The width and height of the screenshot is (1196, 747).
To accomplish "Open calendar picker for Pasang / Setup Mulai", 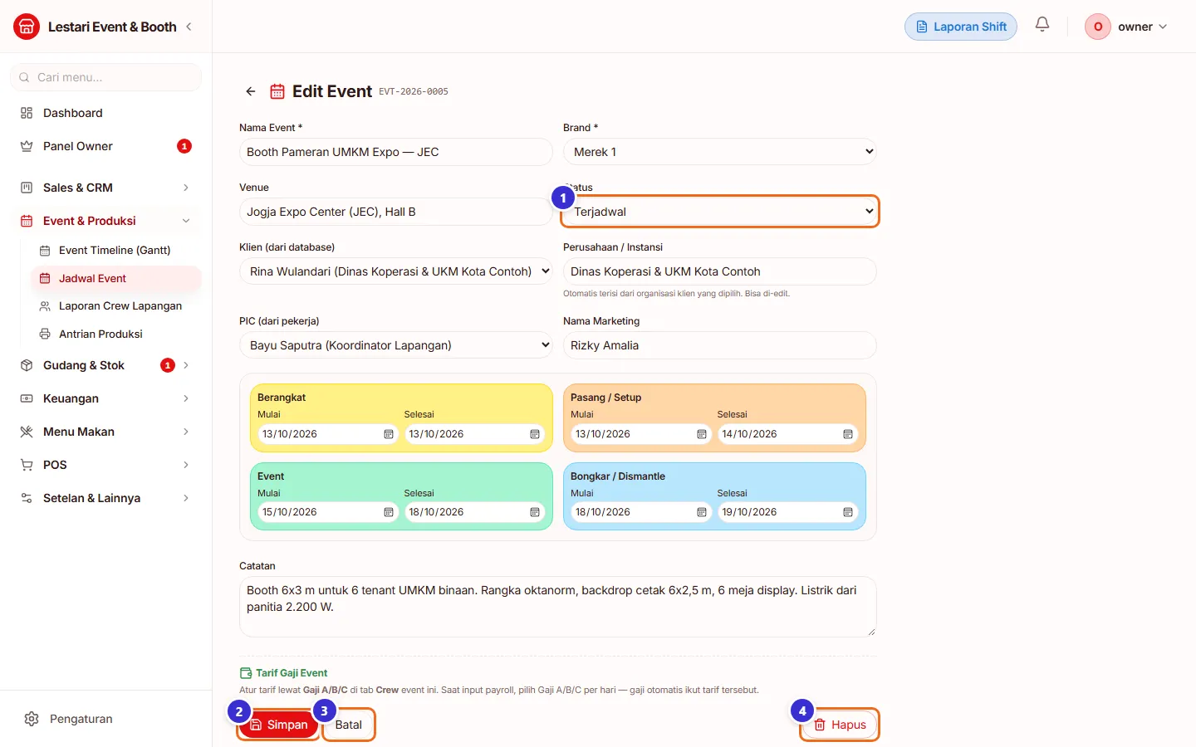I will (x=702, y=434).
